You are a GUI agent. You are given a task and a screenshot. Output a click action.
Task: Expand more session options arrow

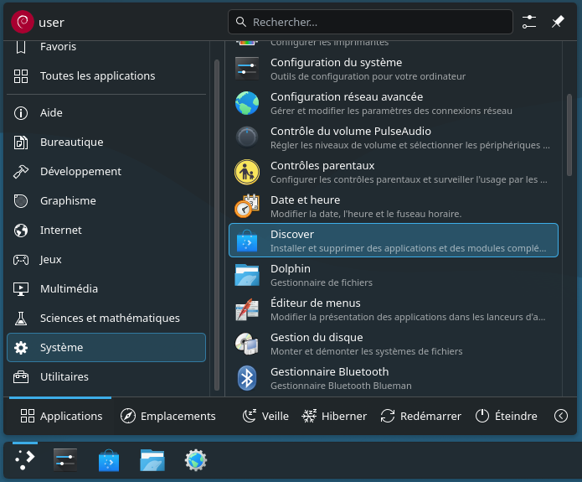coord(561,416)
